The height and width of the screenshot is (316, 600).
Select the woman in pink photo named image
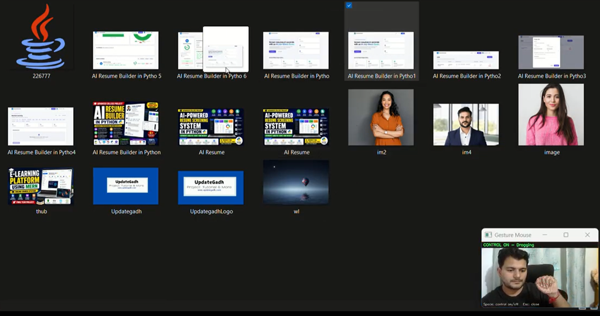551,114
